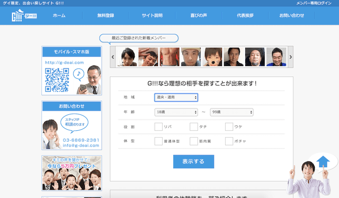Image resolution: width=339 pixels, height=198 pixels.
Task: Click the music note speech bubble icon
Action: (x=79, y=74)
